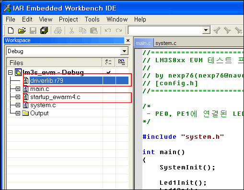Click the Workspace panel title bar
244x190 pixels.
coord(64,40)
